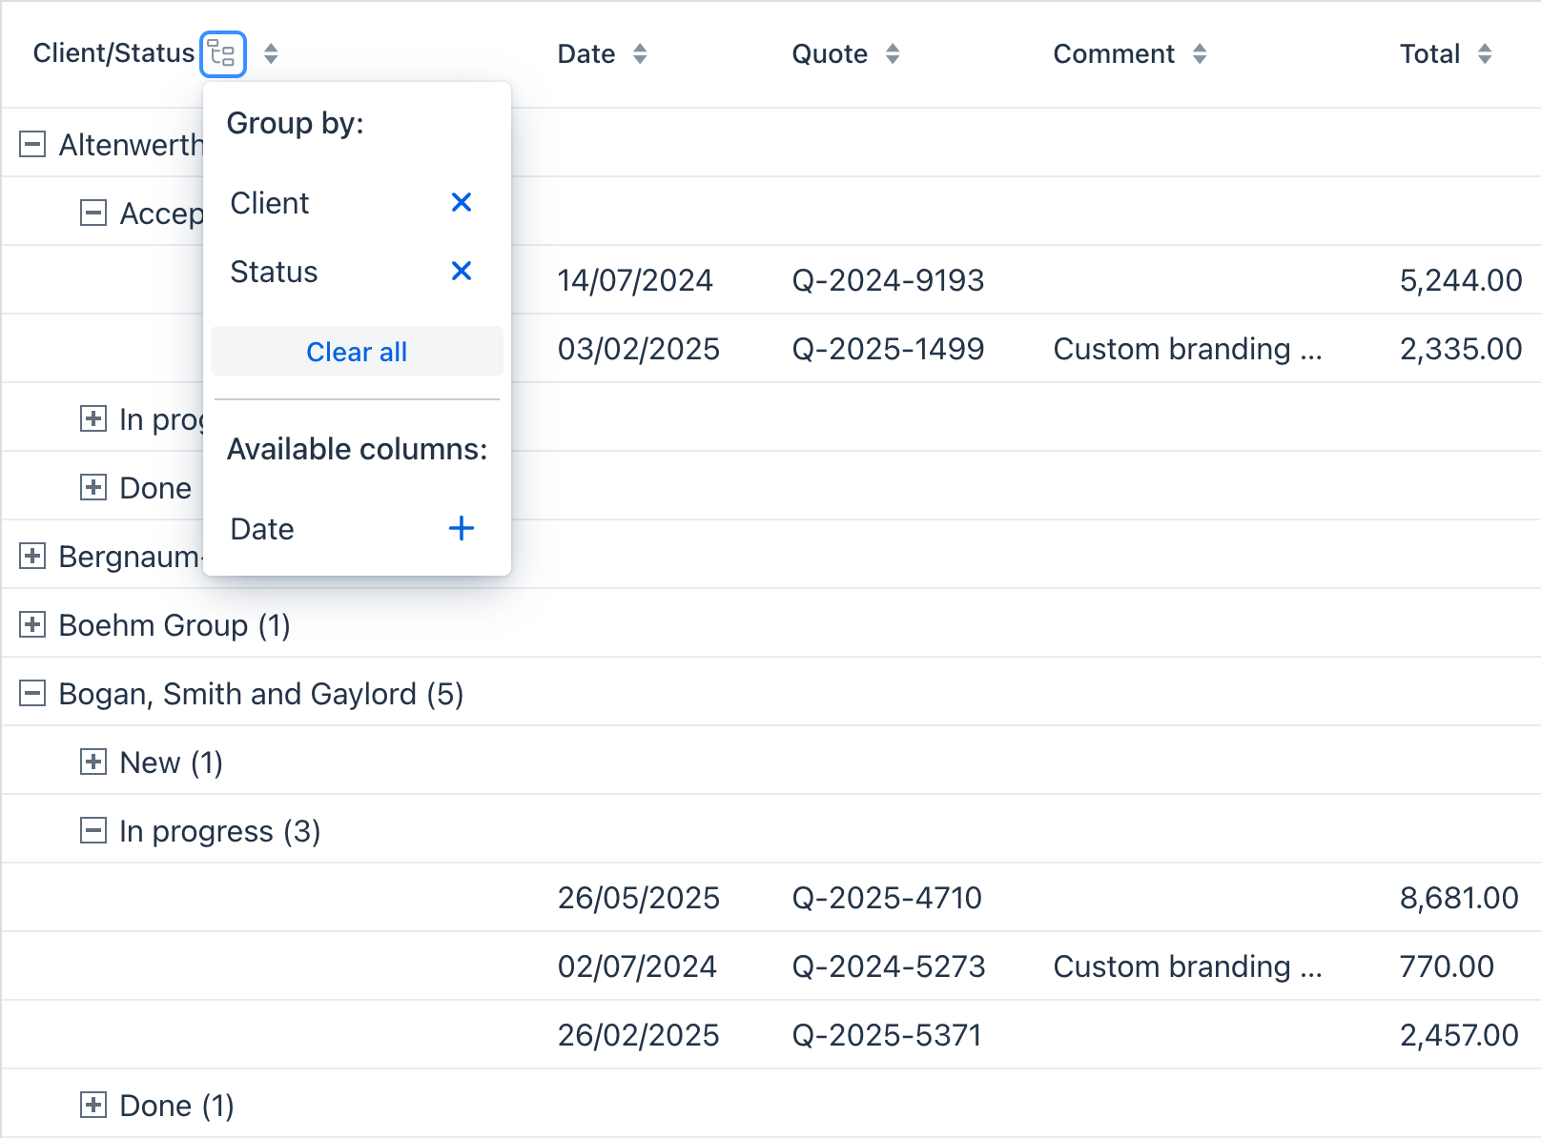Viewport: 1541px width, 1138px height.
Task: Expand the Done (1) subgroup
Action: point(93,1106)
